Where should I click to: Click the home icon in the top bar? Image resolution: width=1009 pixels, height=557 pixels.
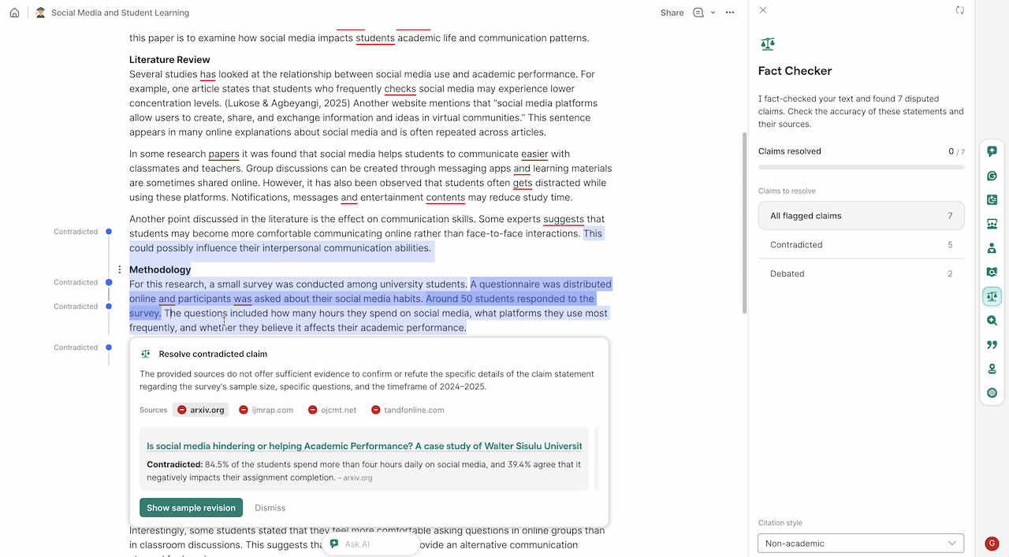pos(13,12)
